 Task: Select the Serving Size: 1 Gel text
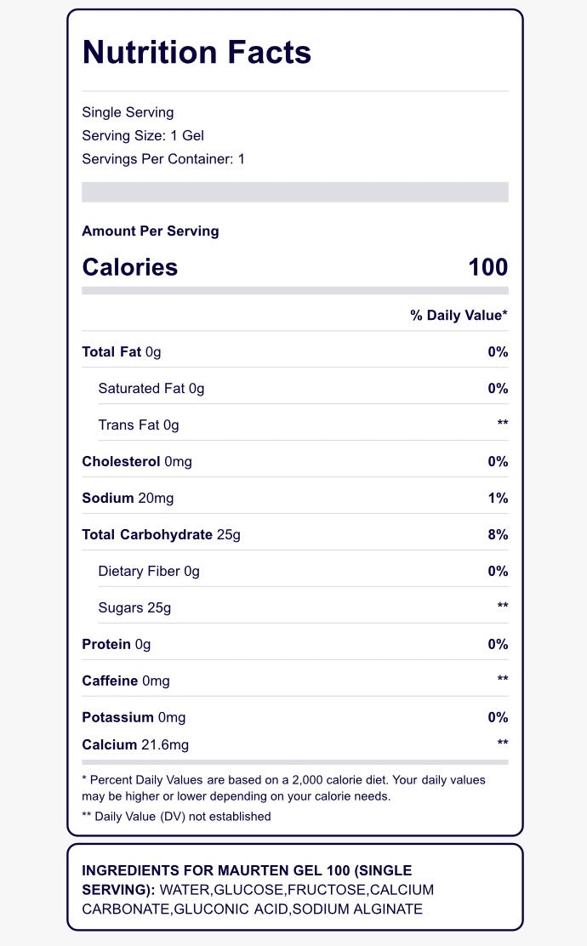click(x=143, y=136)
